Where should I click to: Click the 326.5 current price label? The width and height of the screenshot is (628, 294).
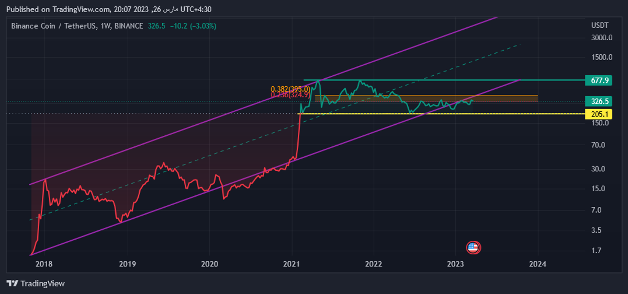(x=599, y=101)
